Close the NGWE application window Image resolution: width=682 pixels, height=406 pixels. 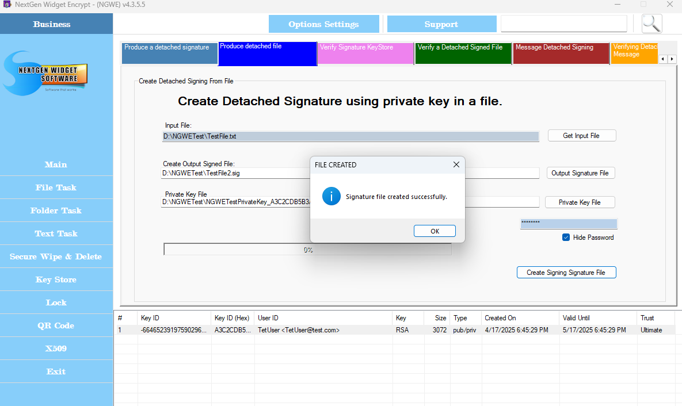click(x=670, y=5)
